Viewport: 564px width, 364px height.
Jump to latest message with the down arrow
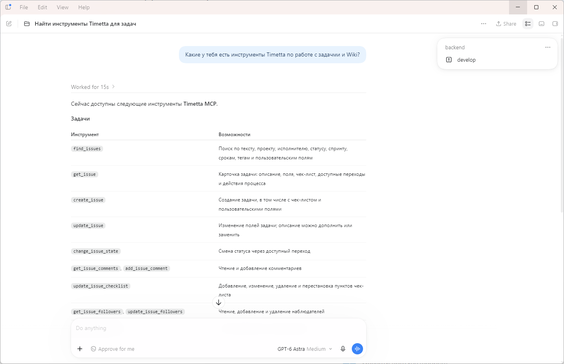219,303
